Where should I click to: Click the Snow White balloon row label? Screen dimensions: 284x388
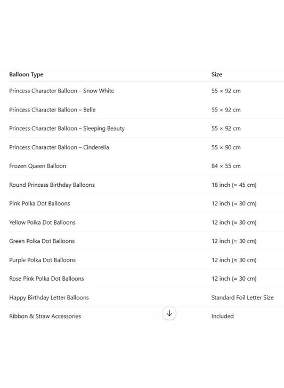coord(61,91)
